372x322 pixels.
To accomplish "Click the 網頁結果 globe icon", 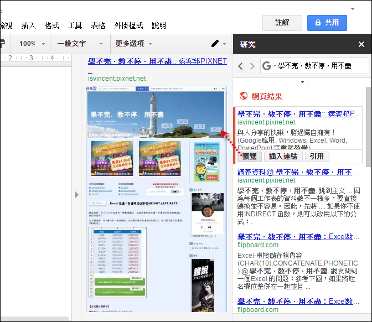I will (x=244, y=96).
